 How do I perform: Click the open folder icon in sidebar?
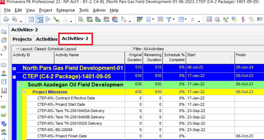[4, 40]
